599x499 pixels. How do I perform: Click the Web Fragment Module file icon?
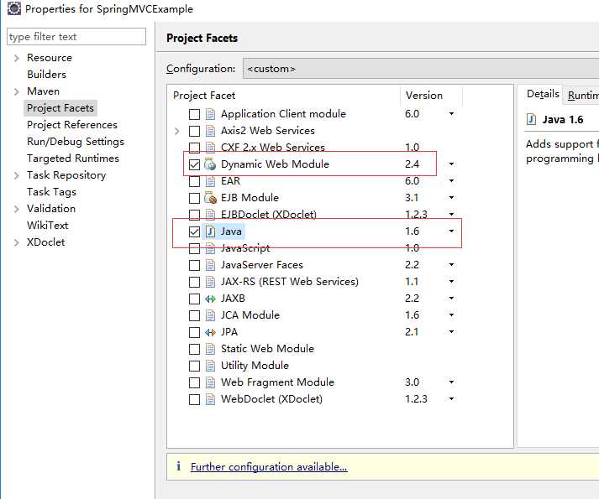tap(210, 382)
